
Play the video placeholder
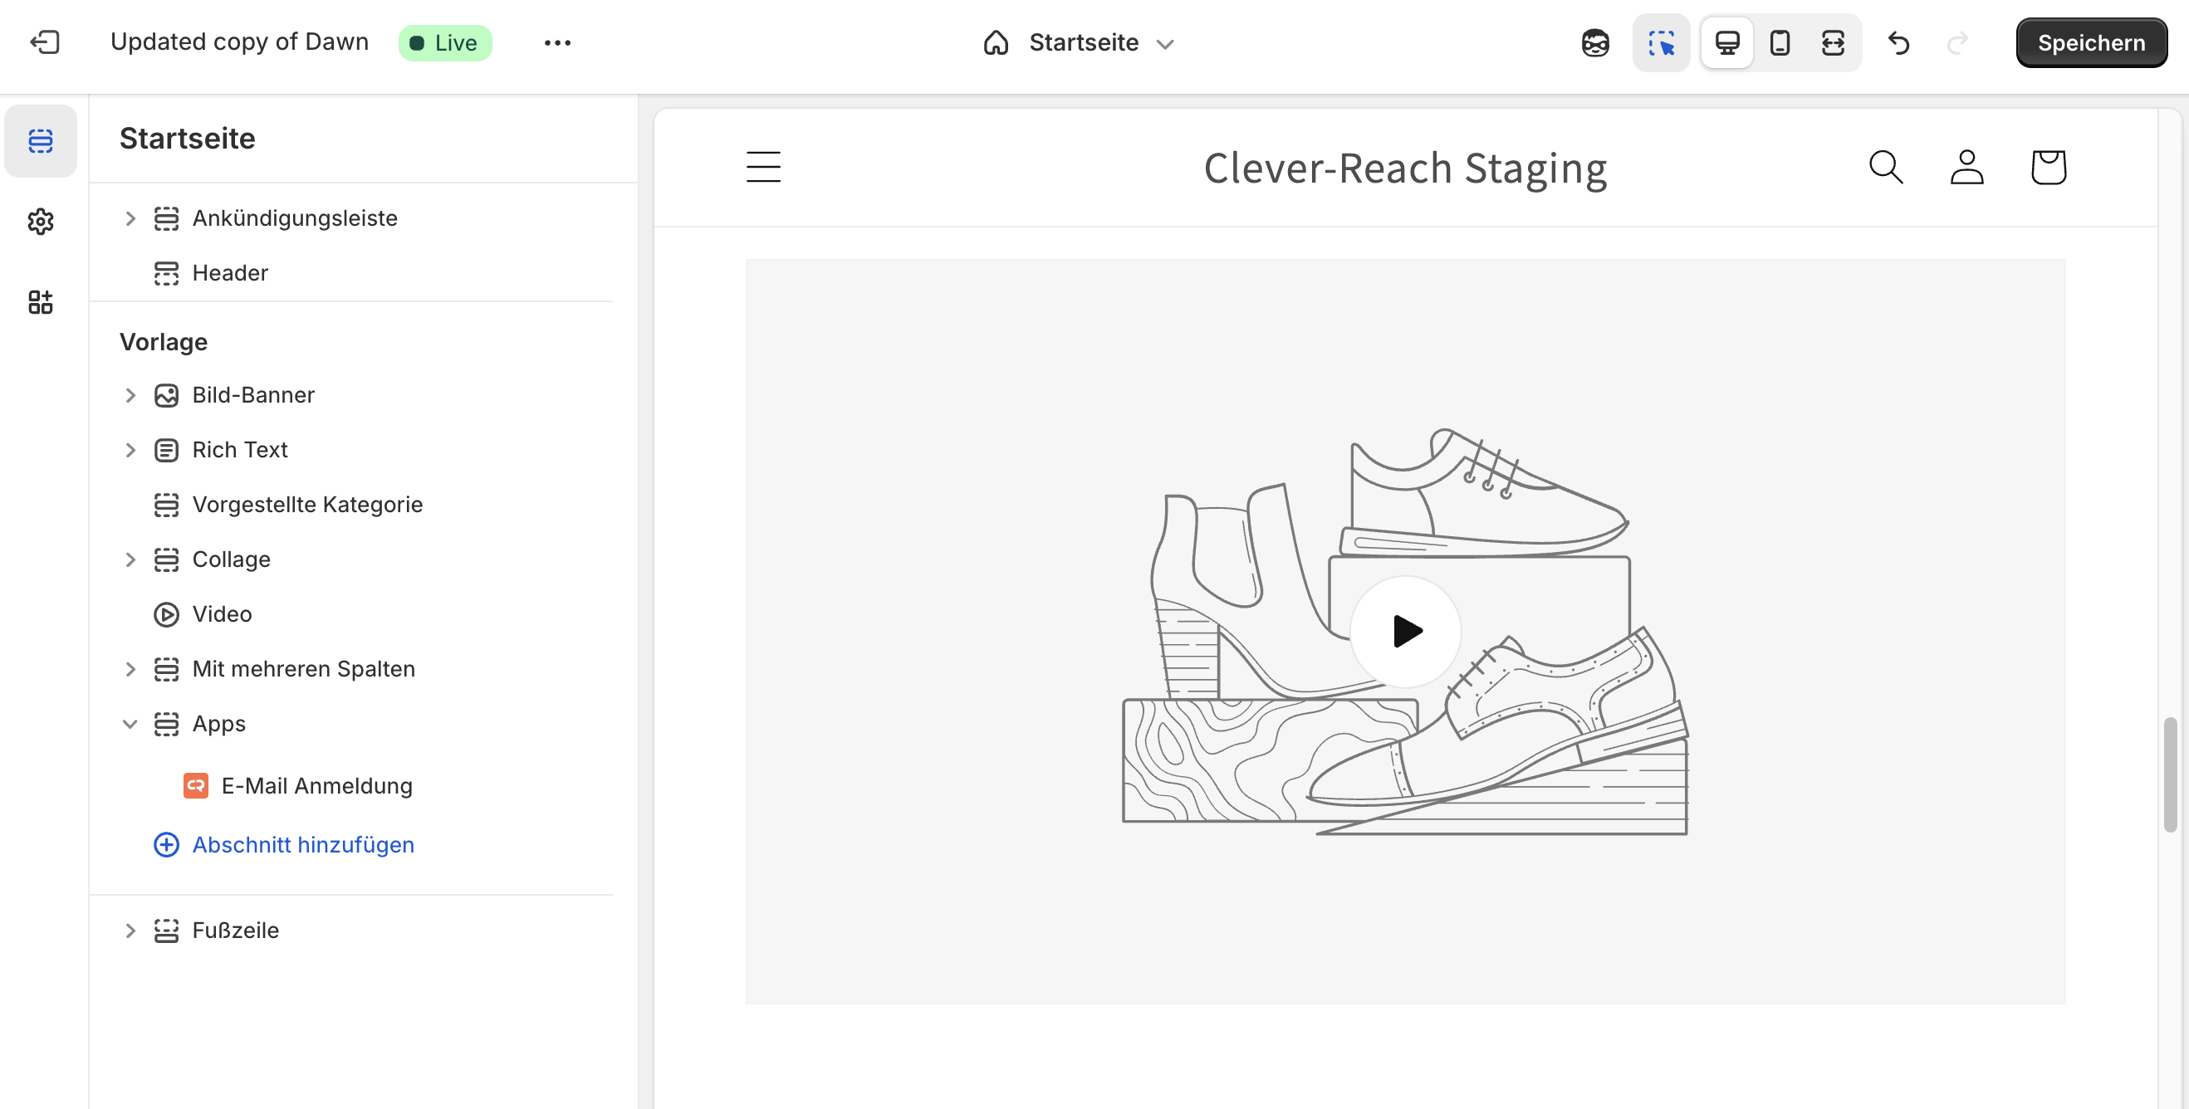coord(1406,631)
